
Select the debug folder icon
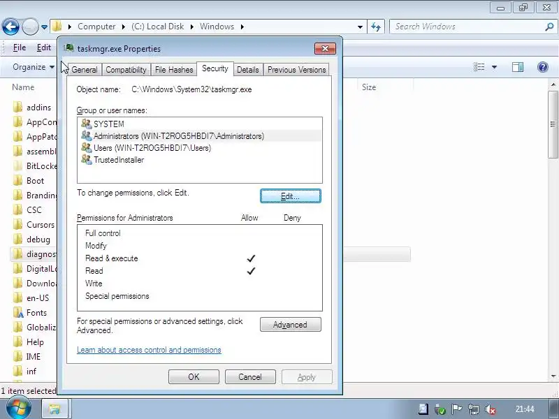(x=18, y=239)
